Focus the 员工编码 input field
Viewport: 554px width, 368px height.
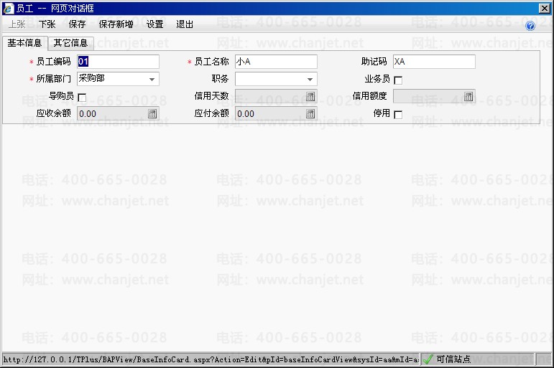coord(118,62)
